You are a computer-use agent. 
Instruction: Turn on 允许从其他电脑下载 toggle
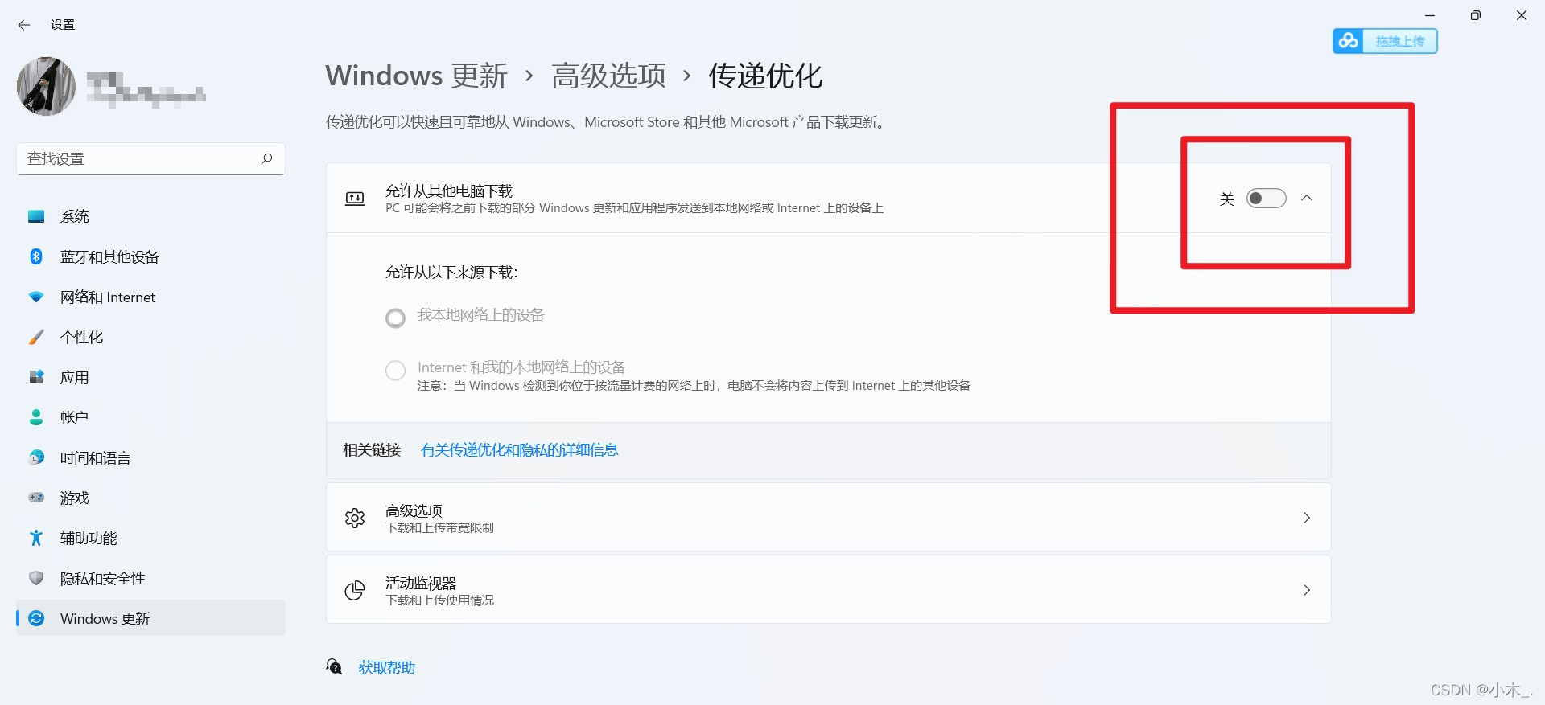point(1266,198)
